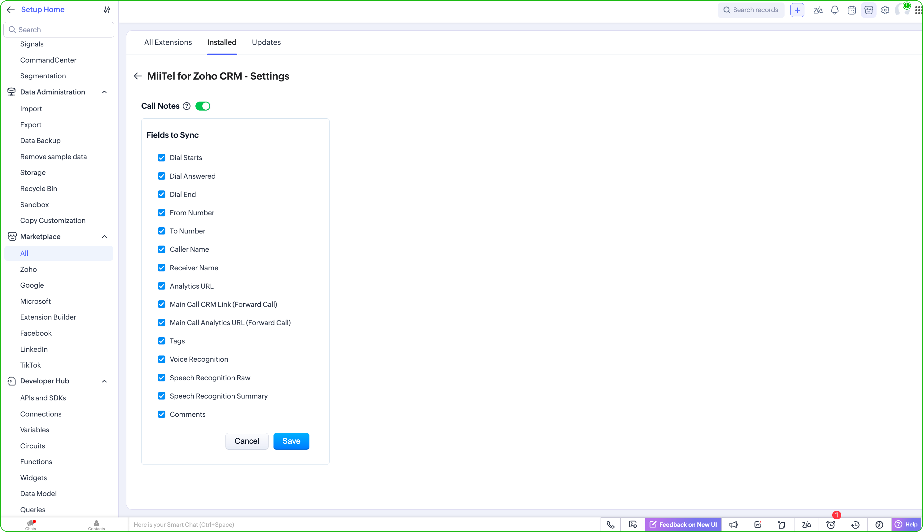Uncheck the Comments checkbox
Screen dimensions: 923x532
point(161,414)
